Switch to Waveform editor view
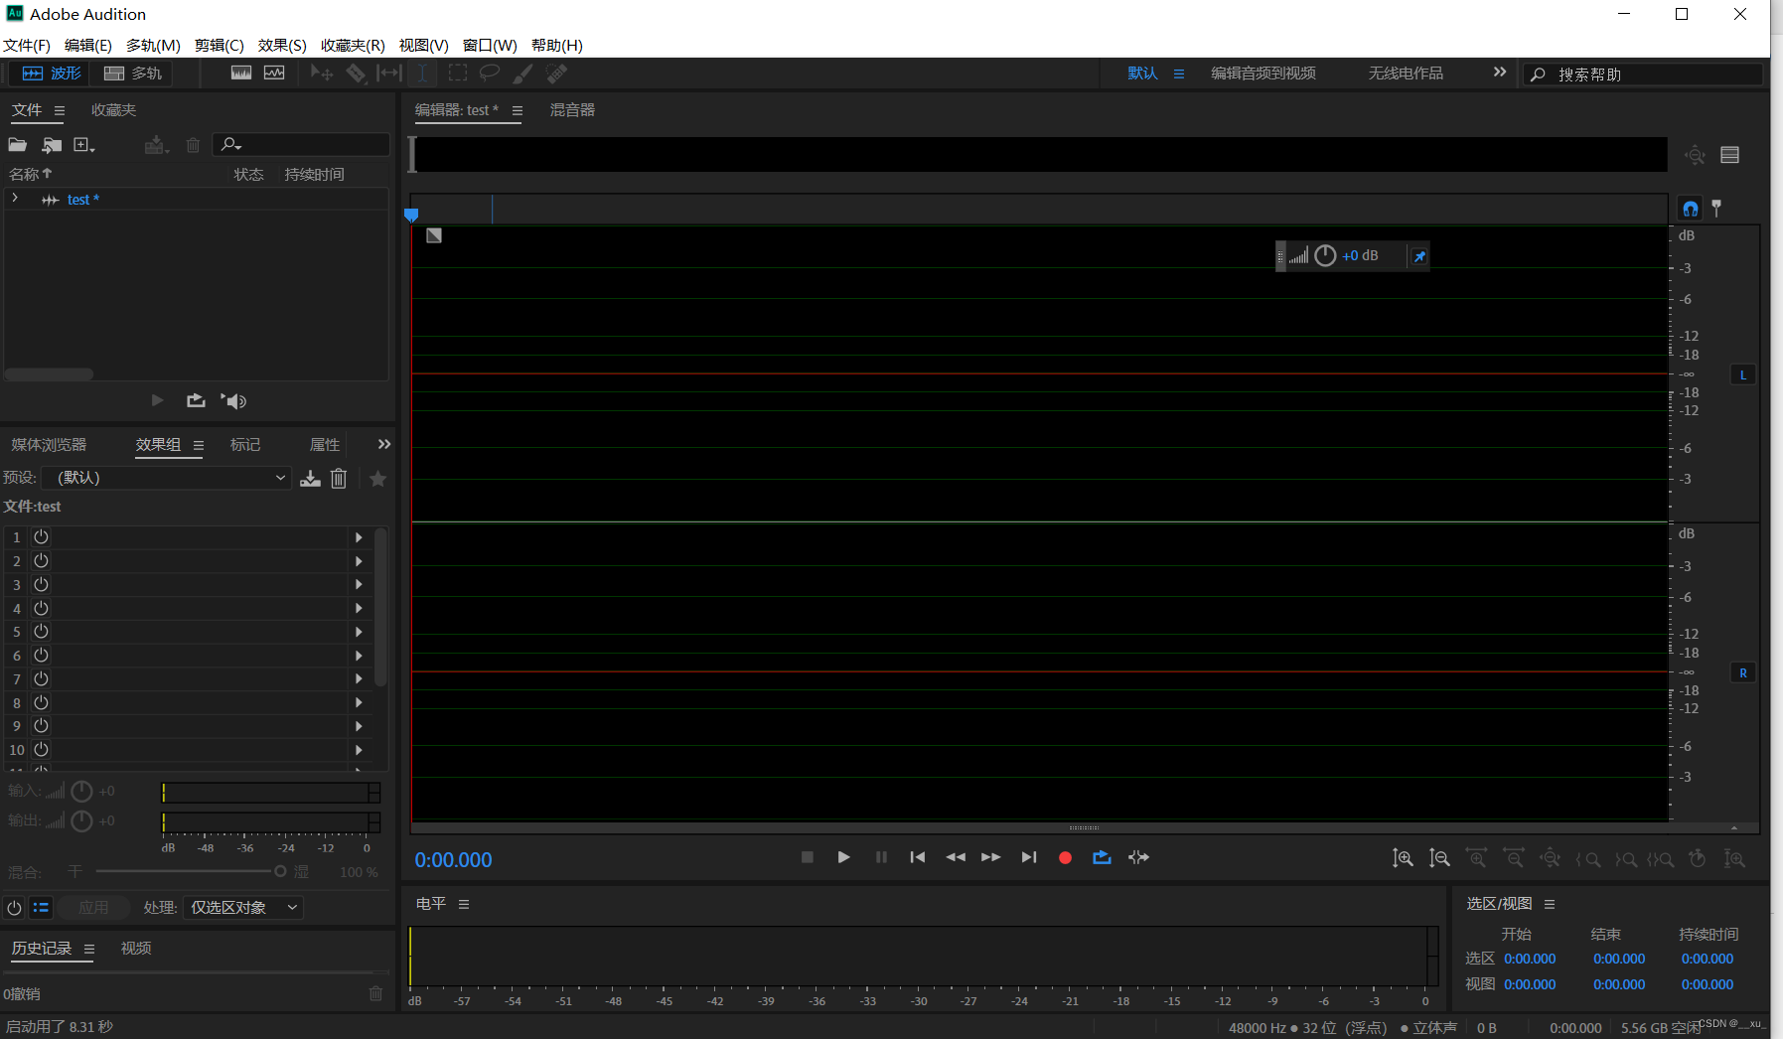This screenshot has width=1783, height=1039. pos(52,74)
